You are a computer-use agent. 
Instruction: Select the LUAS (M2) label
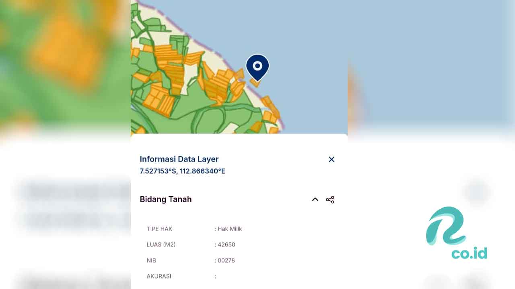tap(161, 244)
